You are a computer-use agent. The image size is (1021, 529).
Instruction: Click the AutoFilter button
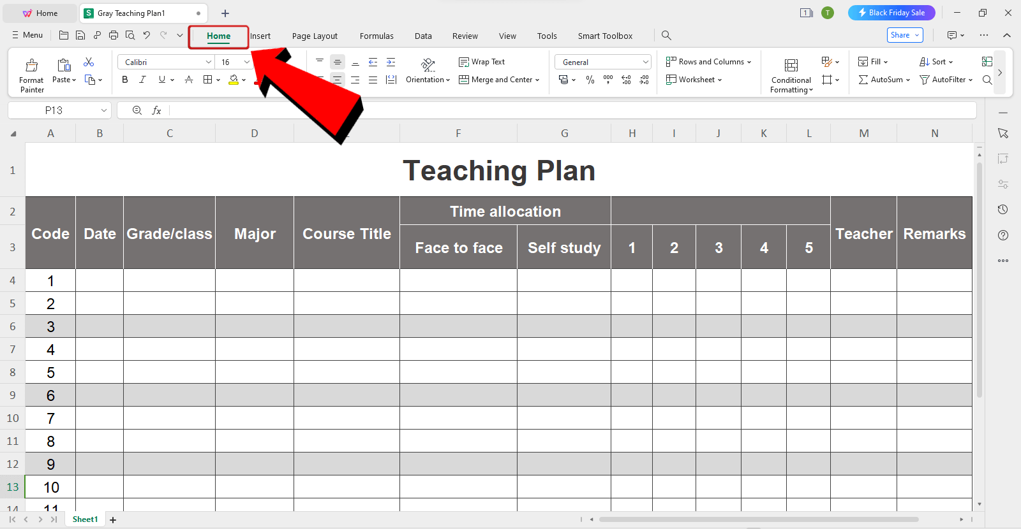pos(946,80)
